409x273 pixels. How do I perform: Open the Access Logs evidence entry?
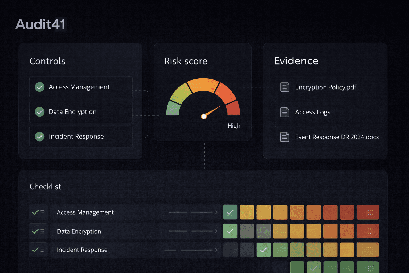[313, 112]
